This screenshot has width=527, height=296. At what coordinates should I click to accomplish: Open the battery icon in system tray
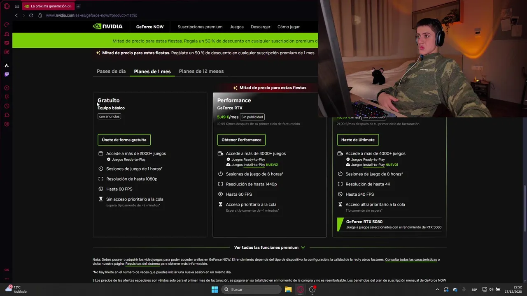[498, 289]
